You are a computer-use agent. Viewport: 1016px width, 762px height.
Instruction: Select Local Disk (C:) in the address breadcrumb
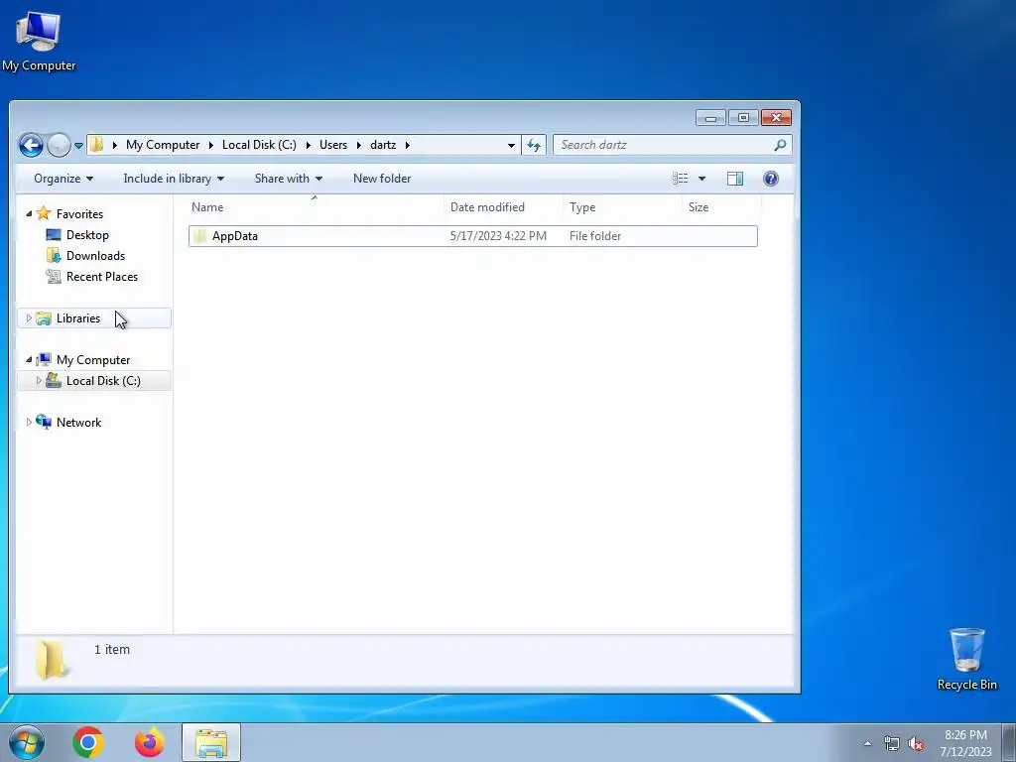click(x=259, y=145)
